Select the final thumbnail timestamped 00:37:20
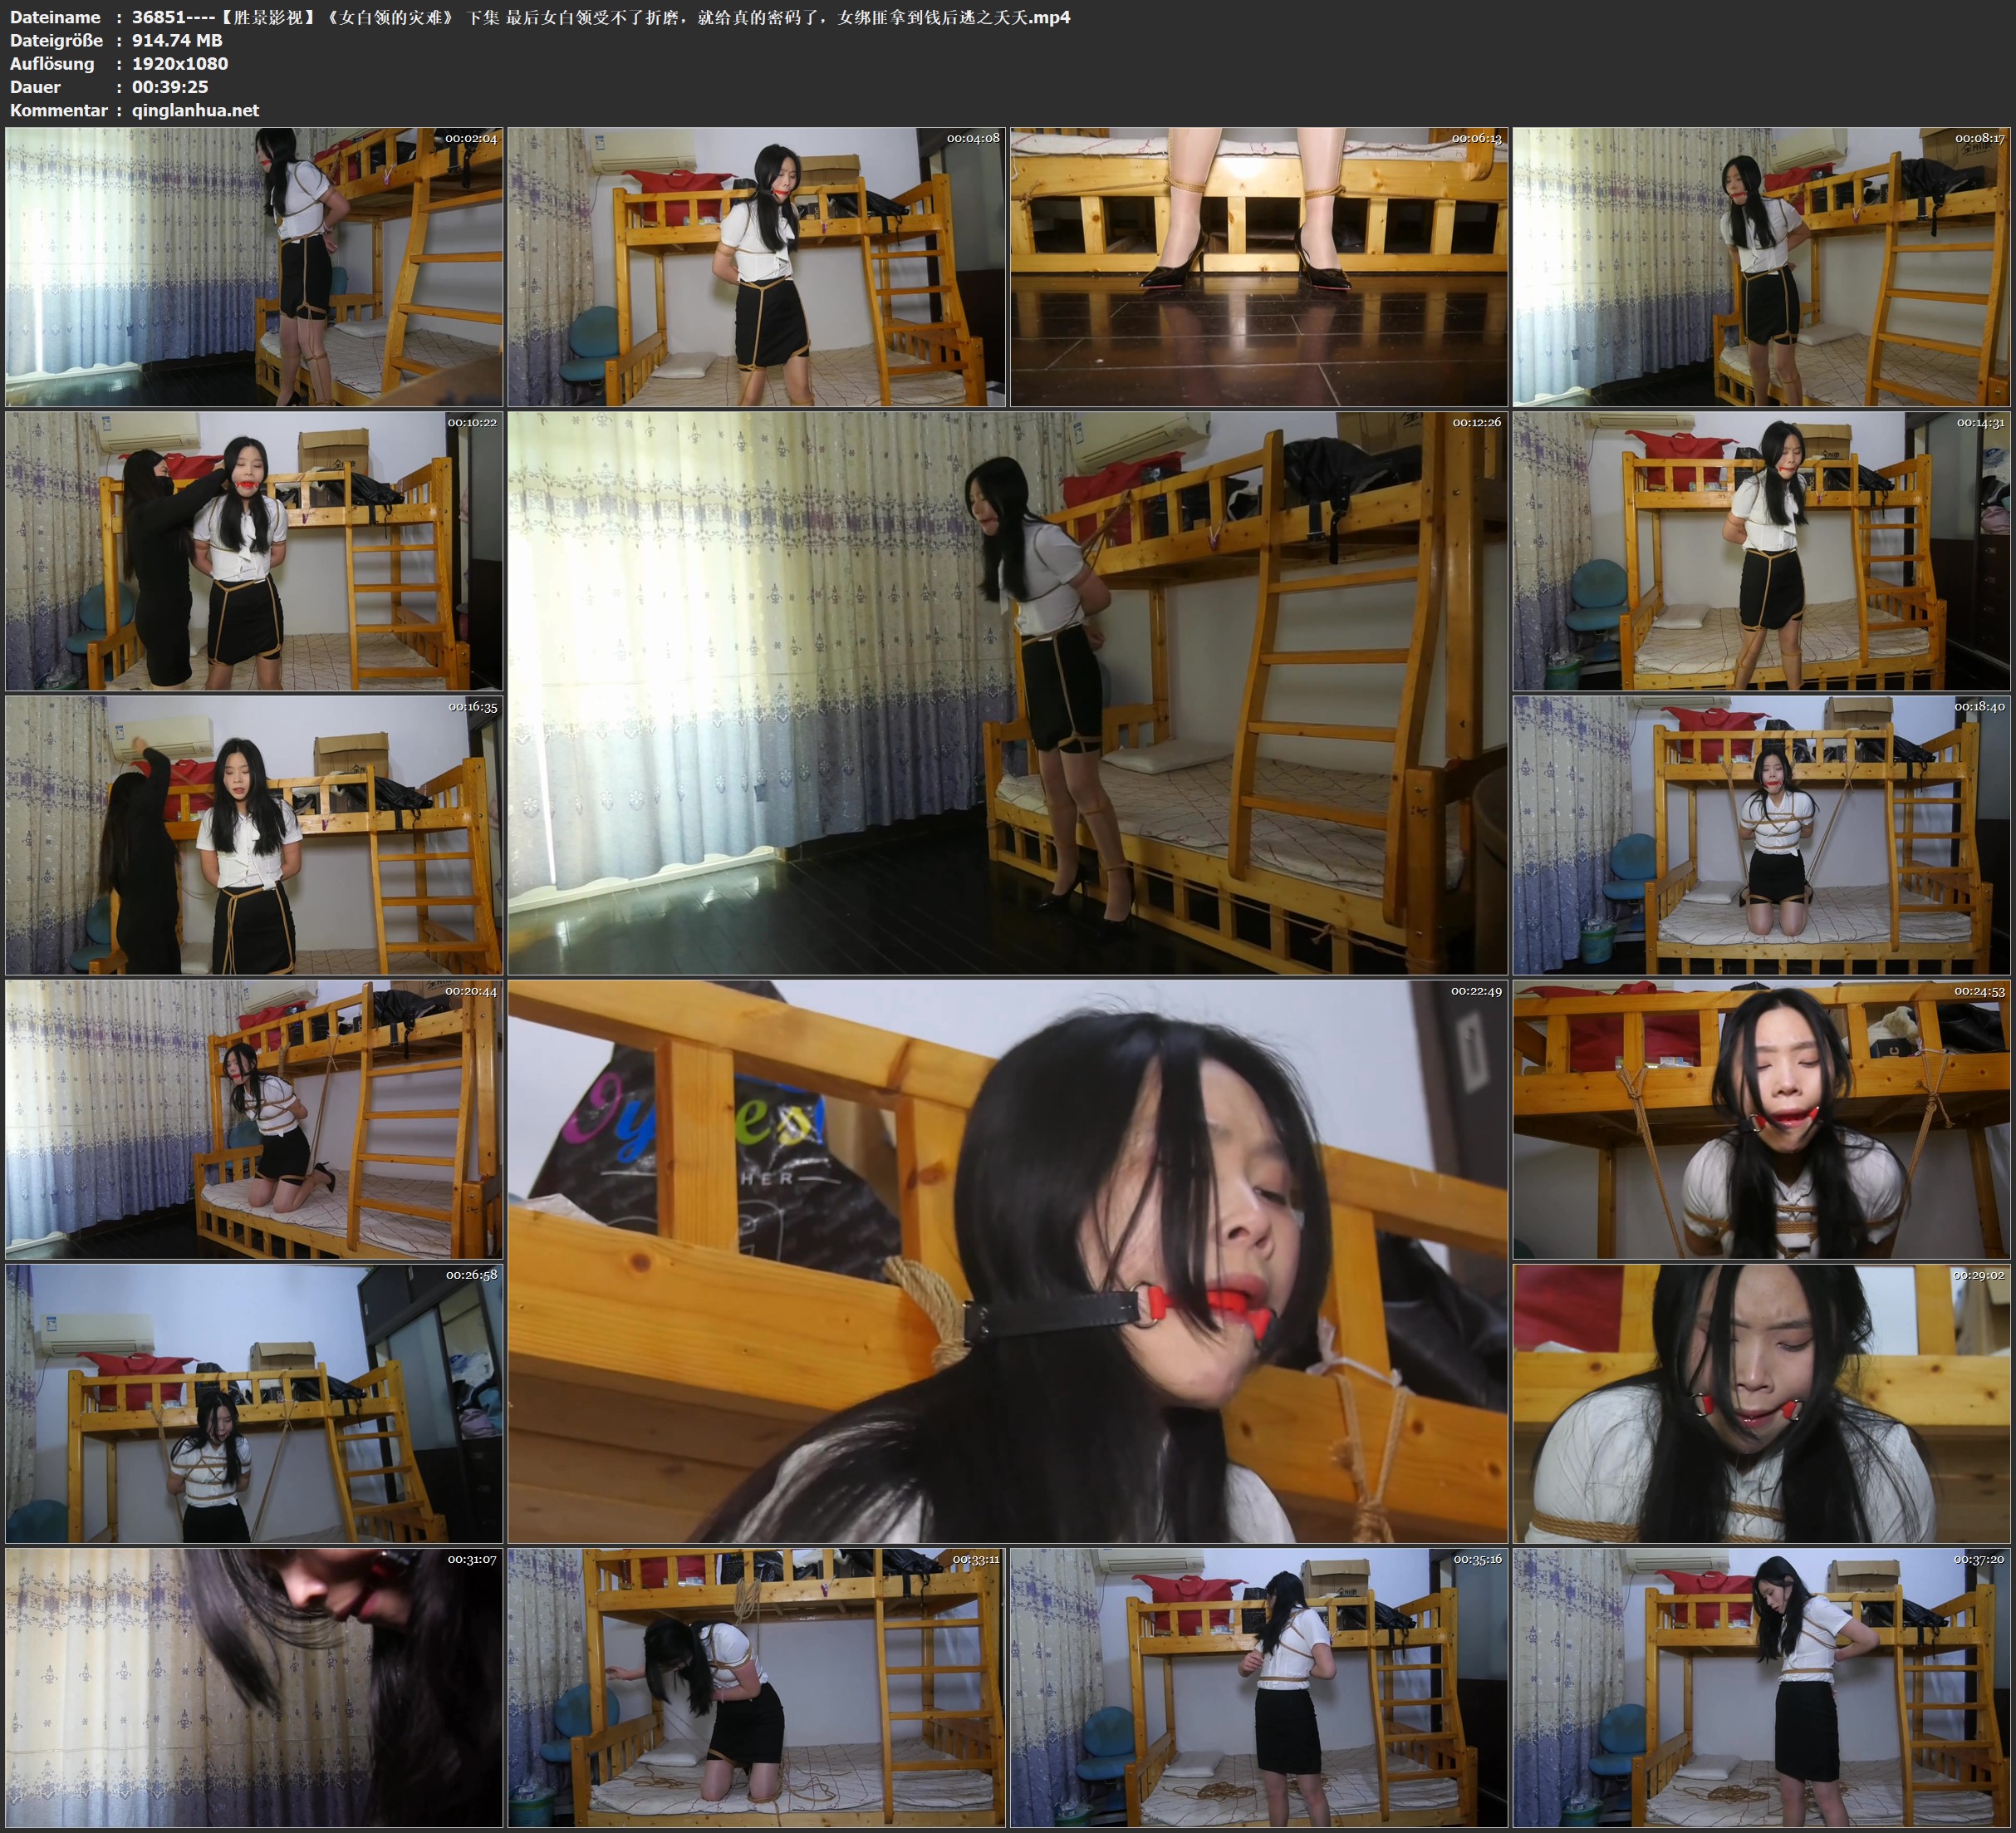The width and height of the screenshot is (2016, 1833). click(x=1760, y=1688)
